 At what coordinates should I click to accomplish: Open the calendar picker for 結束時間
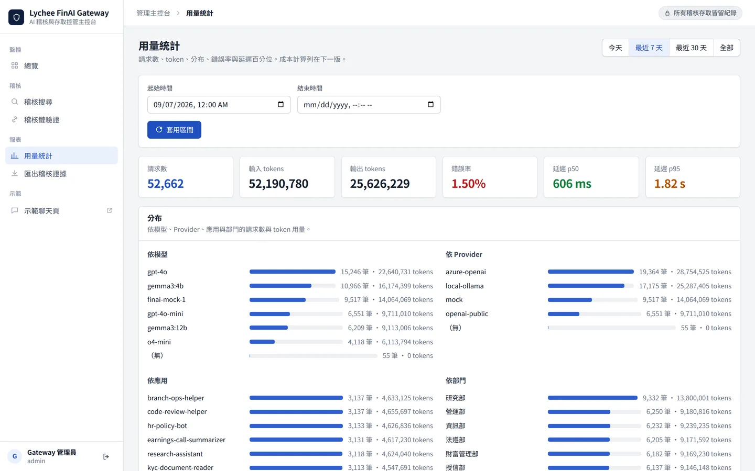(430, 105)
